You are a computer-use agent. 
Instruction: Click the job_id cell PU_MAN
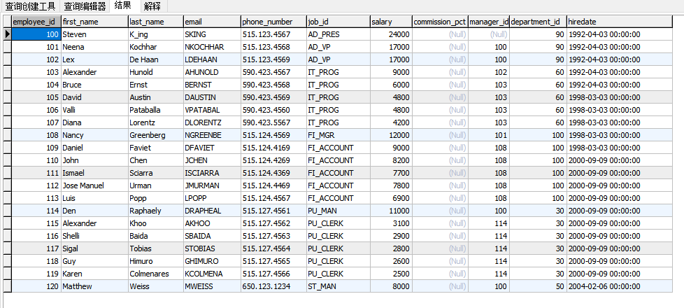[x=339, y=211]
